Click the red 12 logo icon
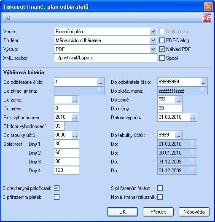 [207, 18]
